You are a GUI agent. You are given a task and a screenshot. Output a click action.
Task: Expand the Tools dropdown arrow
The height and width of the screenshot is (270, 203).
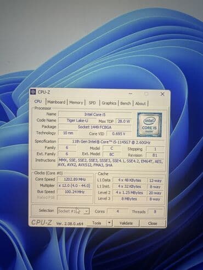[x=109, y=223]
